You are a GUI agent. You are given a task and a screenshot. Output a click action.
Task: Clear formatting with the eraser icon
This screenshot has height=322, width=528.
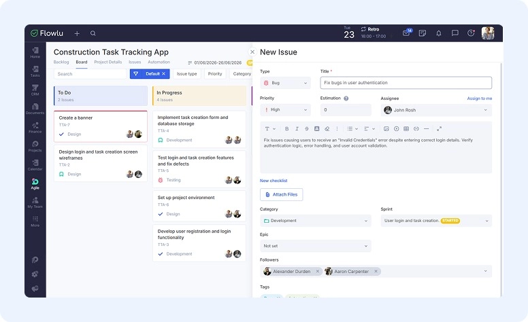pos(327,129)
